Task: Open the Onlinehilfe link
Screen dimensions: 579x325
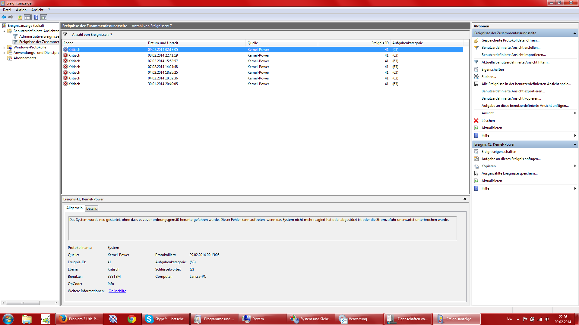Action: 117,291
